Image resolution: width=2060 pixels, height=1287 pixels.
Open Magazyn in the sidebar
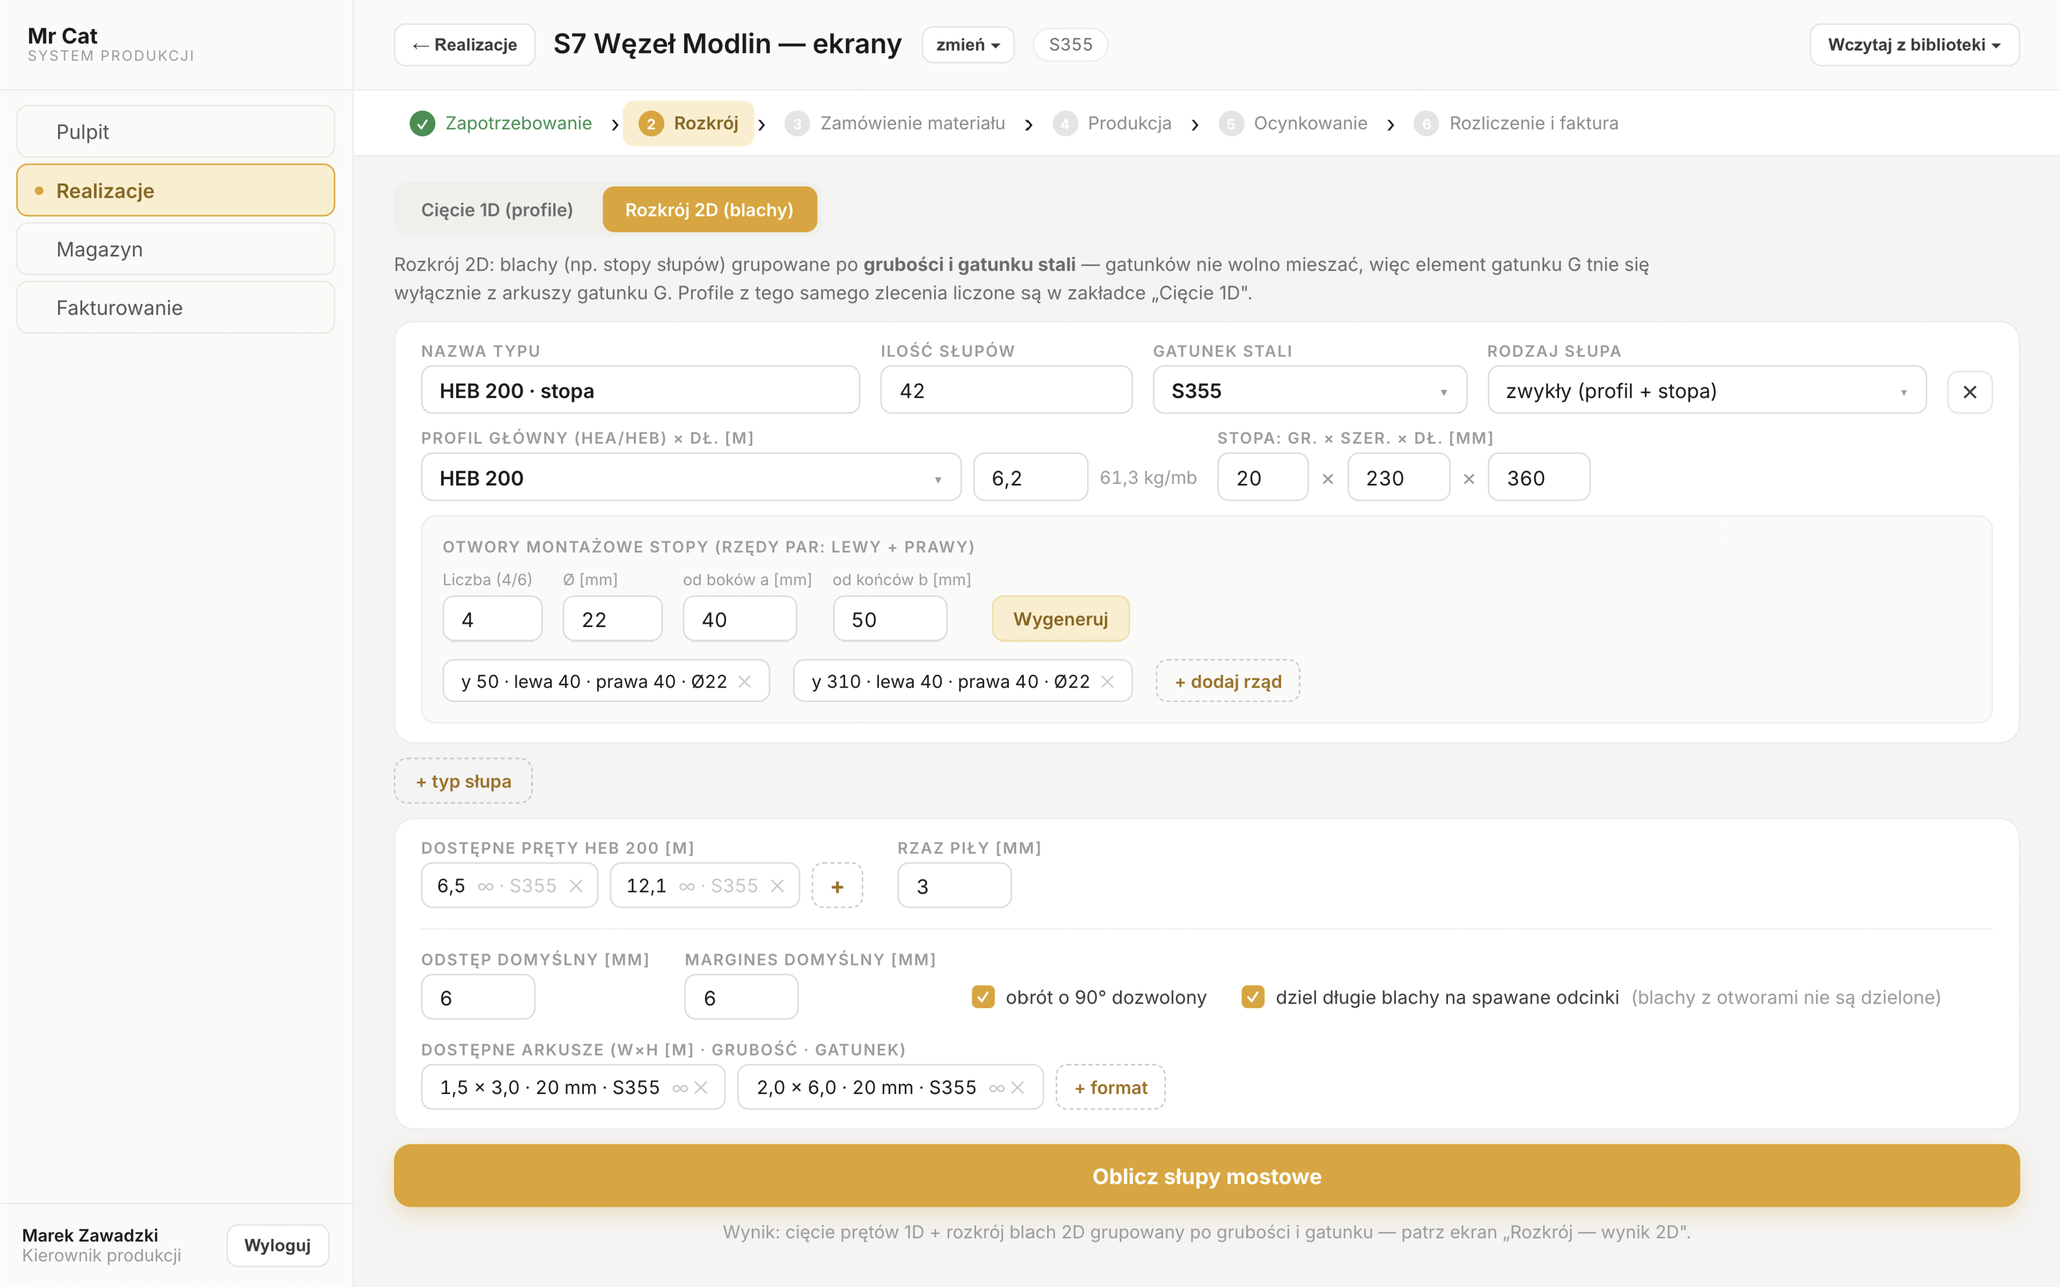(x=175, y=250)
